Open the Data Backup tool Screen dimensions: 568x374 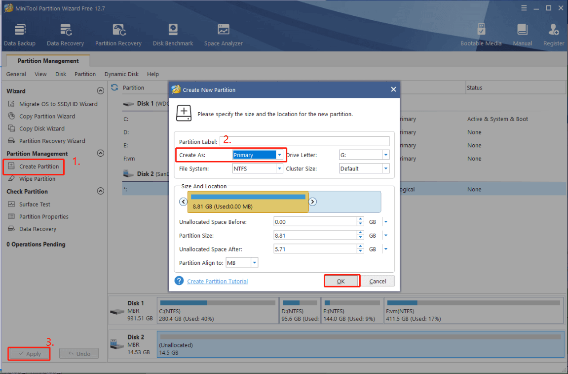pyautogui.click(x=20, y=35)
